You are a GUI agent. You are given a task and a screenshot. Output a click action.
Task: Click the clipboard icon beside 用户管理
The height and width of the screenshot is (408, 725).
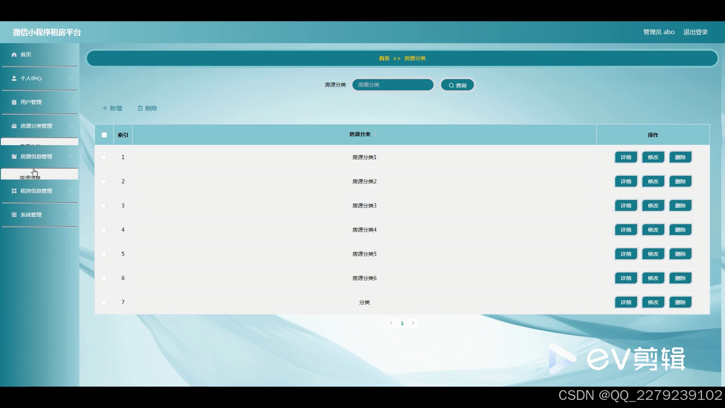coord(14,102)
